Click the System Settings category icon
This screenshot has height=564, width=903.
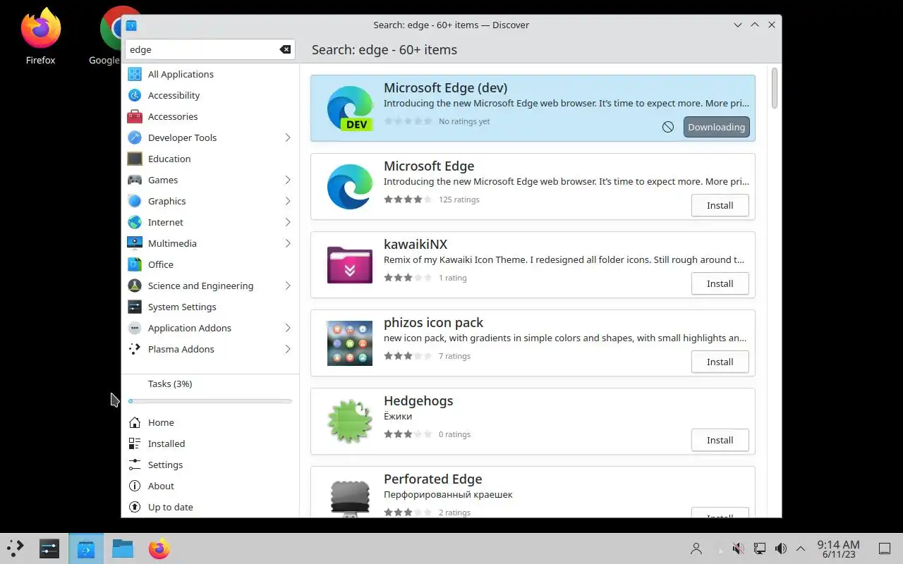(135, 307)
